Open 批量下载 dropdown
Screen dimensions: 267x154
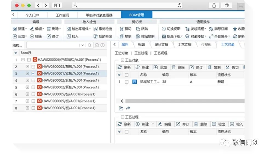(172, 36)
